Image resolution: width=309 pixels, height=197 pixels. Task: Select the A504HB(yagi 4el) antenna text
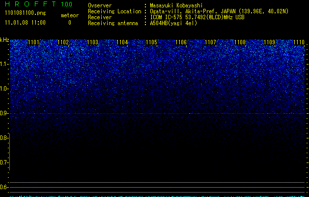[x=173, y=23]
